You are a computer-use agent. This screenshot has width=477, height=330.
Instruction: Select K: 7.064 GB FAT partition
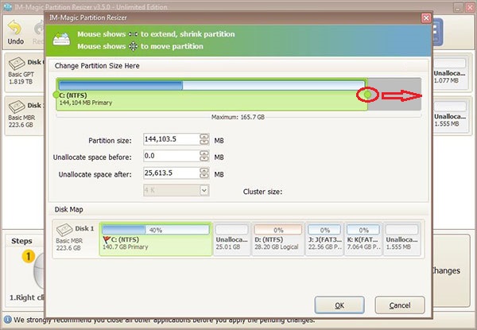click(x=363, y=239)
